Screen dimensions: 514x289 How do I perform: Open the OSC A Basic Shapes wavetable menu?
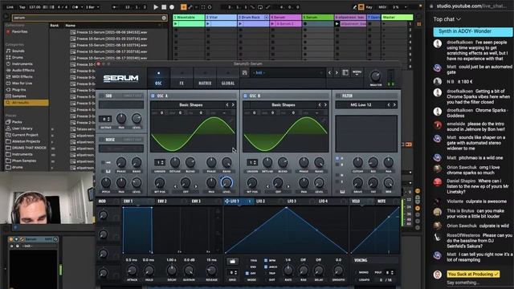pos(191,105)
